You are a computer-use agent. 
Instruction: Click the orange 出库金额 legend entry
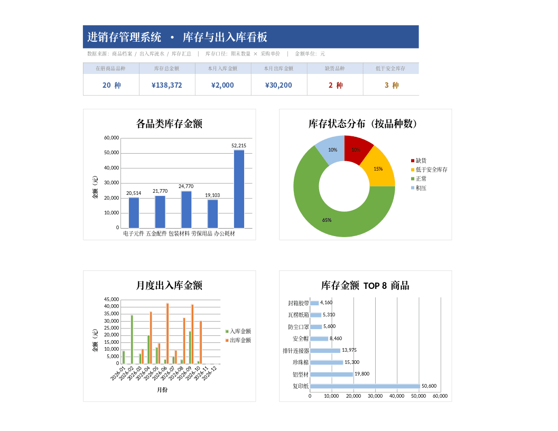(238, 340)
